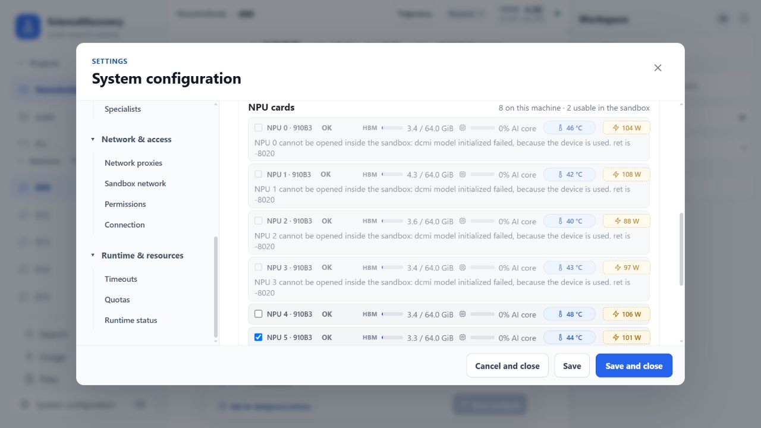This screenshot has height=428, width=761.
Task: Click the disabled NPU 3 checkbox
Action: pos(258,267)
